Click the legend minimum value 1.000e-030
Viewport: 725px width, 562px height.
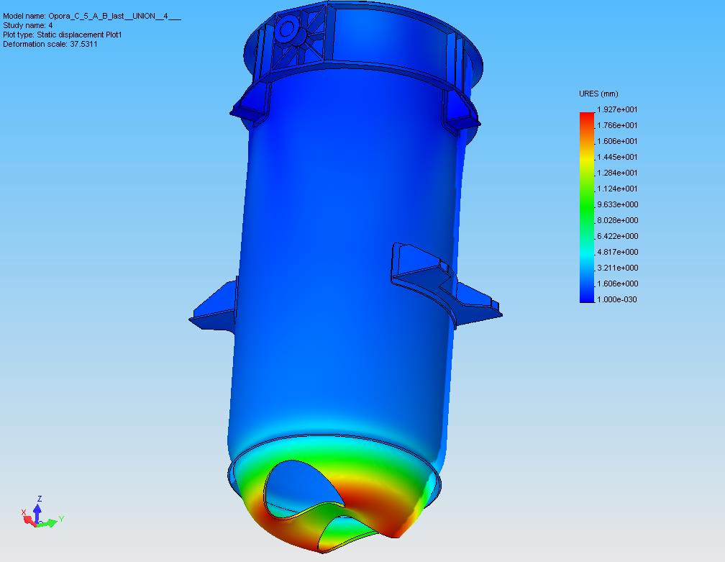click(617, 299)
